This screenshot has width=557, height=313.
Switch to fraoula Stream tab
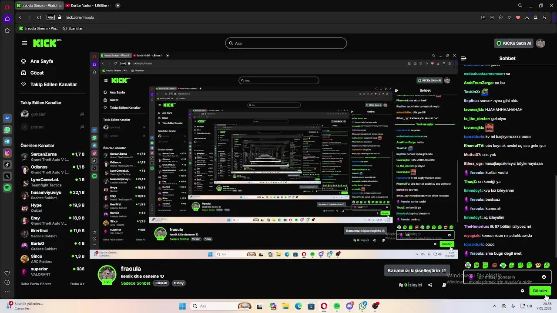click(x=39, y=6)
